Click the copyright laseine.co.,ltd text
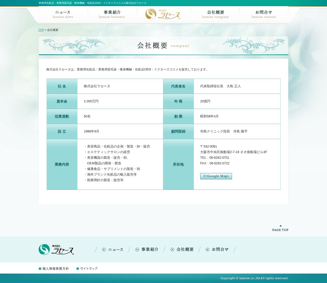The height and width of the screenshot is (283, 327). tap(254, 278)
